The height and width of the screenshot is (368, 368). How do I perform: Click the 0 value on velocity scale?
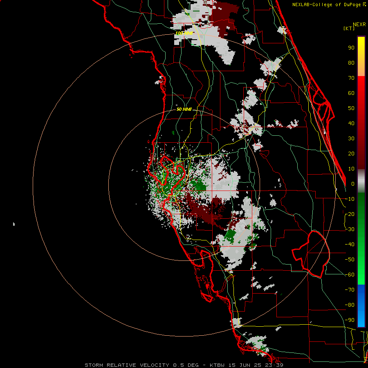pos(352,184)
